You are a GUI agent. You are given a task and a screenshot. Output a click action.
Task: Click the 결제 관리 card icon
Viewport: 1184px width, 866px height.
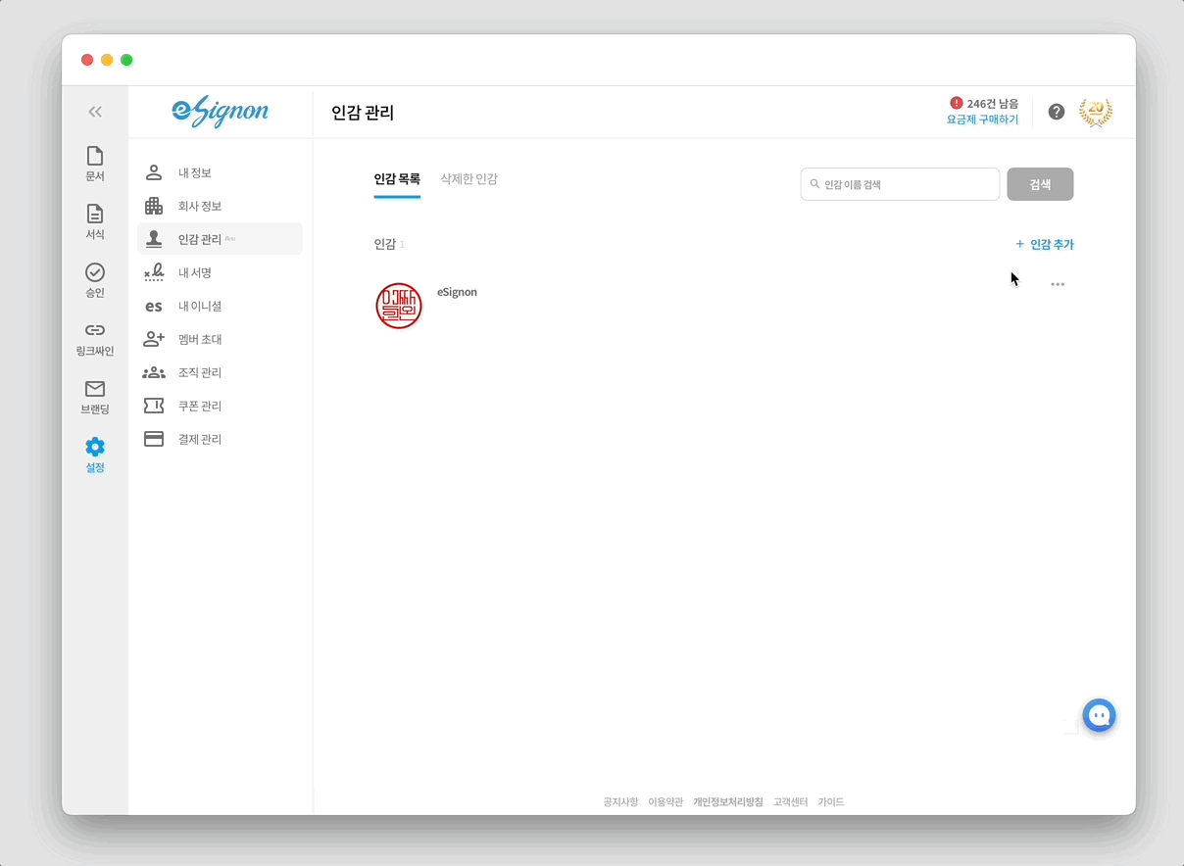pyautogui.click(x=154, y=439)
